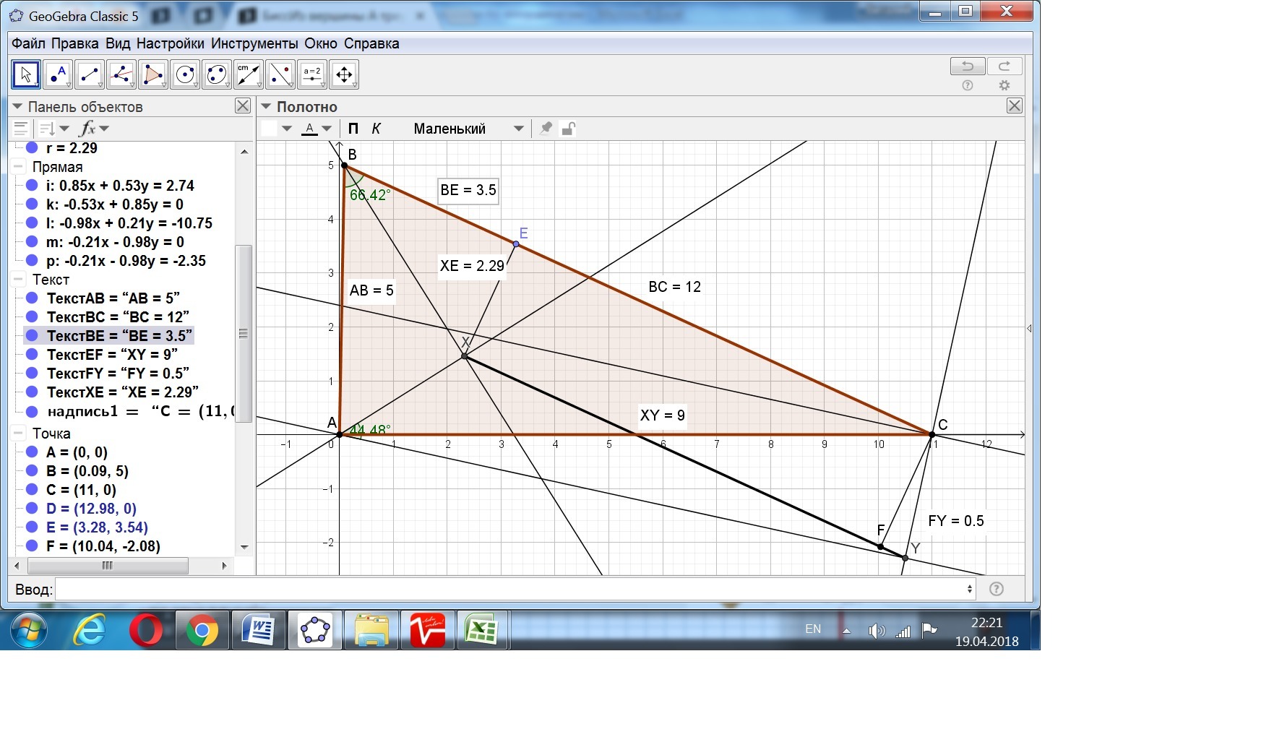Close the Полотно graphics panel

point(1015,106)
